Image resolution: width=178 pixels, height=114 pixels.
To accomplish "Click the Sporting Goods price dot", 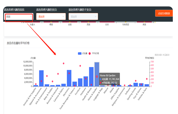I will 135,81.
